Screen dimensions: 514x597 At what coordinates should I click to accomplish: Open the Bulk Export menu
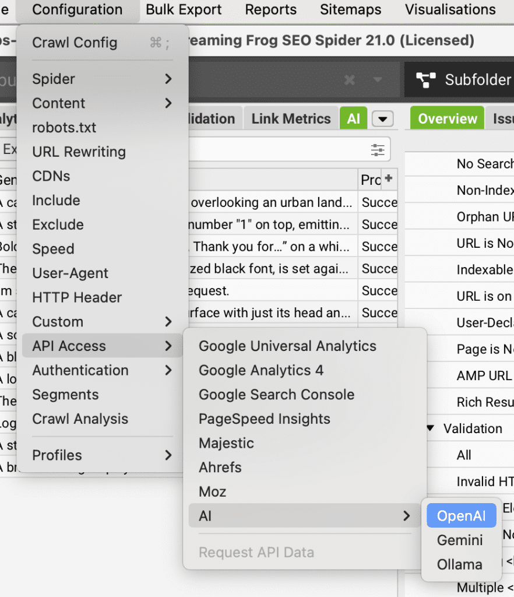[184, 9]
